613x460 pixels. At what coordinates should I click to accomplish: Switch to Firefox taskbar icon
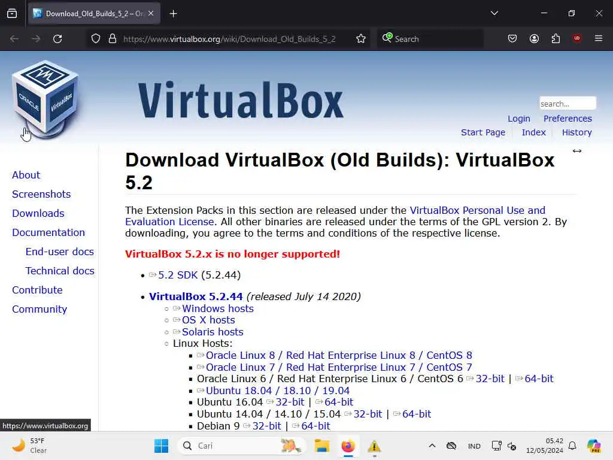pos(348,446)
